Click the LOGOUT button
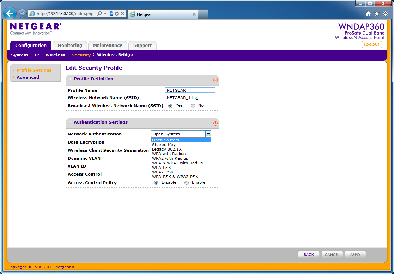This screenshot has width=394, height=274. pos(372,44)
